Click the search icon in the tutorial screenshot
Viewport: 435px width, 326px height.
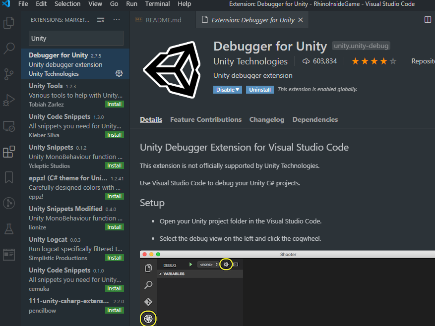[x=148, y=285]
